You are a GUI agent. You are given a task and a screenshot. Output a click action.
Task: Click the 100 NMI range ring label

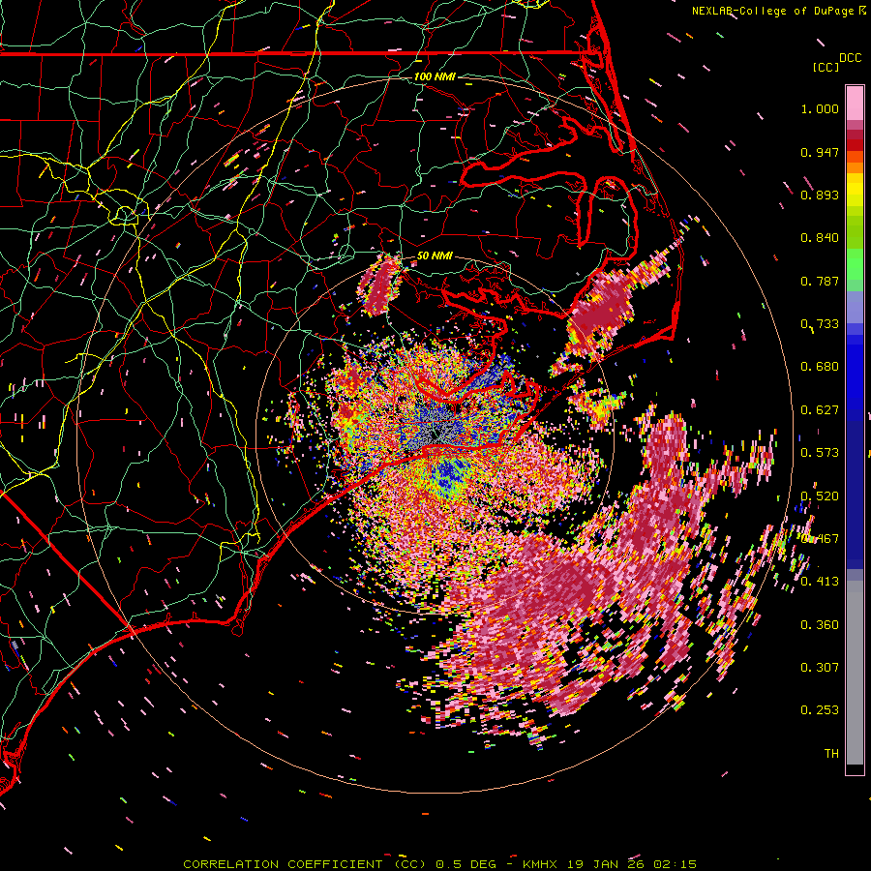(435, 76)
